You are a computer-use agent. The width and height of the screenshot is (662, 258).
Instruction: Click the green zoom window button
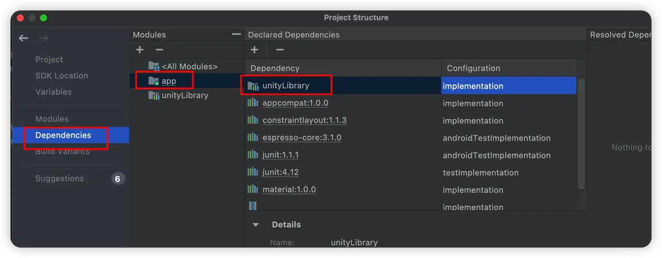[x=44, y=18]
